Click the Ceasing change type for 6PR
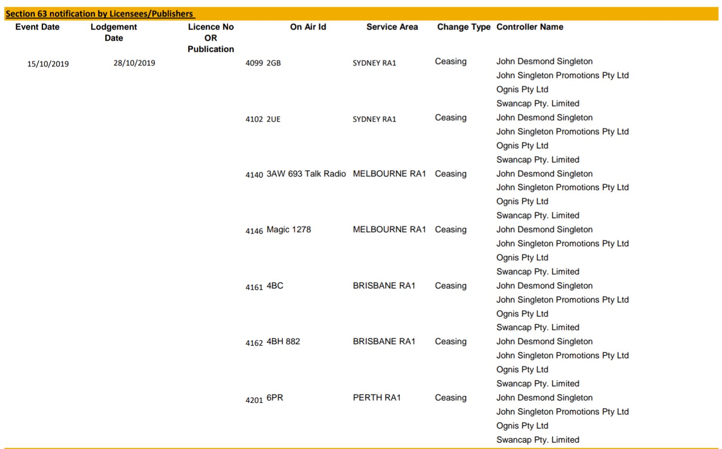Screen dimensions: 722x449 point(450,398)
